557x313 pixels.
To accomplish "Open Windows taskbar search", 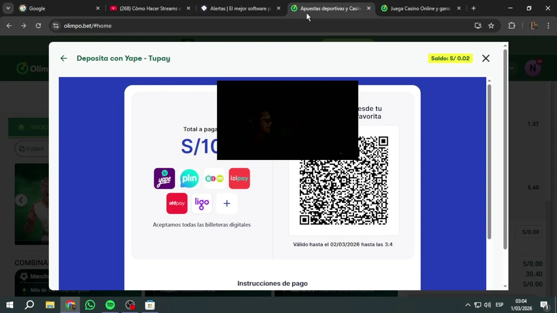I will [x=29, y=305].
